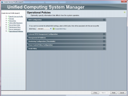Expand the Management IP Address section

pyautogui.click(x=104, y=38)
